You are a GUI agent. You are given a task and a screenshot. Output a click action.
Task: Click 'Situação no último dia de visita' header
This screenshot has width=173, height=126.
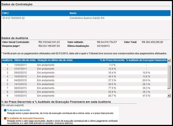coord(55,60)
